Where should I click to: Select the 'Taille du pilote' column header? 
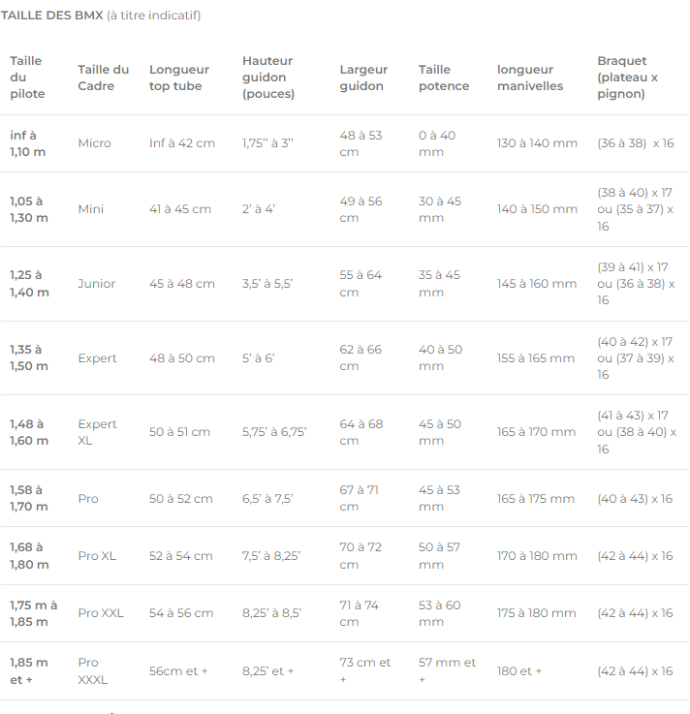click(x=27, y=78)
